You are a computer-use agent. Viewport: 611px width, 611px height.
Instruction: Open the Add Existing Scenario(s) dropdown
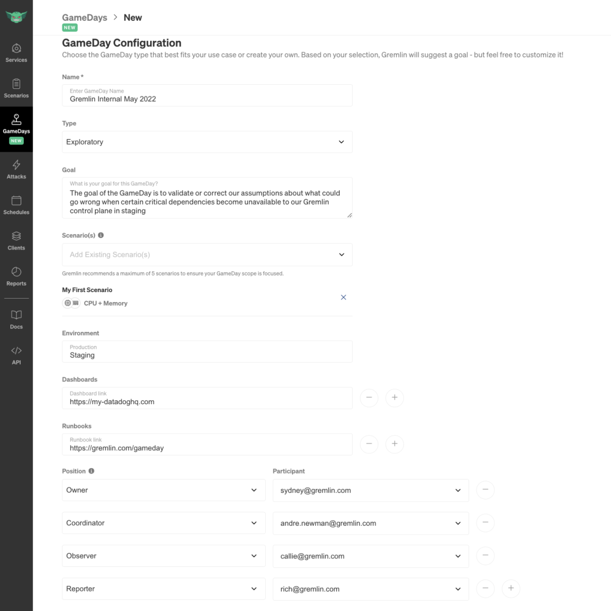click(x=207, y=254)
